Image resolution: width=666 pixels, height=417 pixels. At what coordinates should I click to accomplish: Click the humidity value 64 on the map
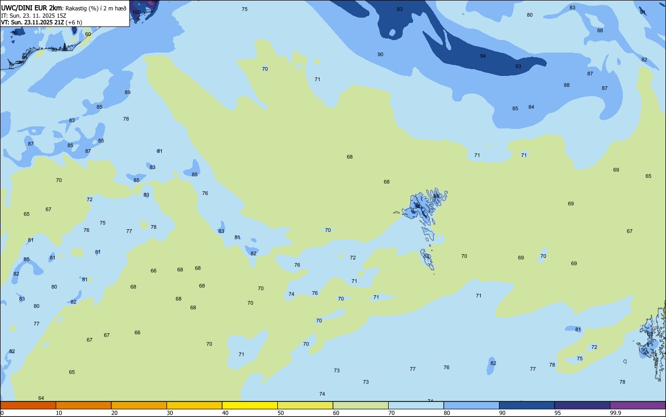tap(41, 398)
